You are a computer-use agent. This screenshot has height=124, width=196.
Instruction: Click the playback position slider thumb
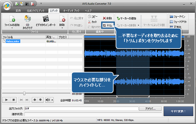tap(24, 93)
